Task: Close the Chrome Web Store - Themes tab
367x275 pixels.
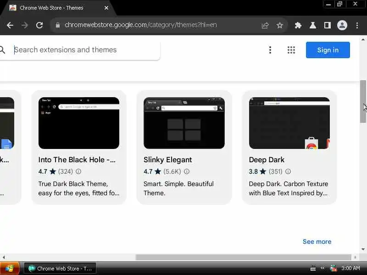Action: coord(106,8)
